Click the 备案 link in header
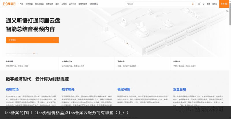Viewport: 231px width, 119px height. coord(208,4)
